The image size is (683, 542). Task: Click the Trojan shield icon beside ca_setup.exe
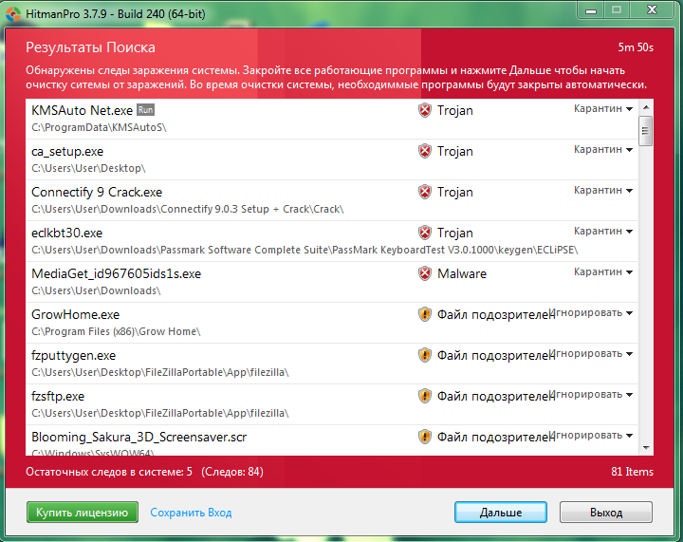425,151
